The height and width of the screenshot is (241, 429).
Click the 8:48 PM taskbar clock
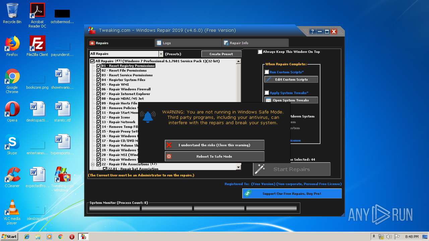click(412, 237)
